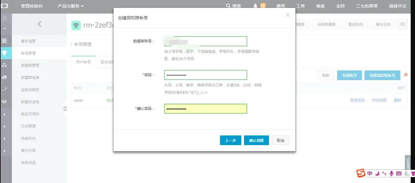Click the 创建帐号 button
The image size is (415, 183).
coord(349,75)
